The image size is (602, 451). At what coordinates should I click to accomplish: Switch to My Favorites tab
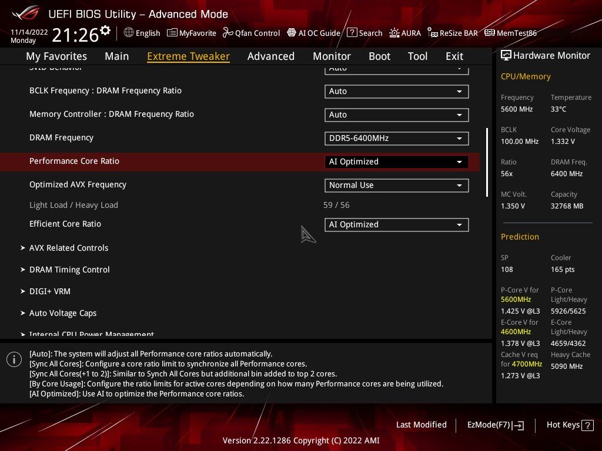point(56,56)
